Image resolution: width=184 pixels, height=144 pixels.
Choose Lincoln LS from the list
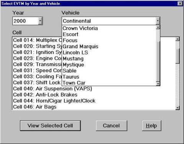[109, 52]
